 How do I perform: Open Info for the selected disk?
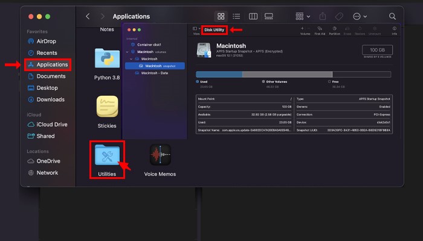coord(395,28)
